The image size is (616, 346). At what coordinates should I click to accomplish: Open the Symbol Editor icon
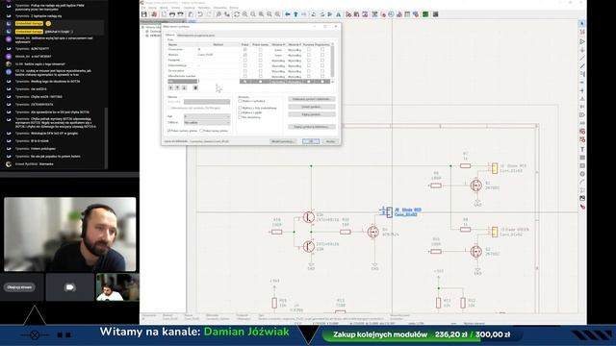coord(348,14)
